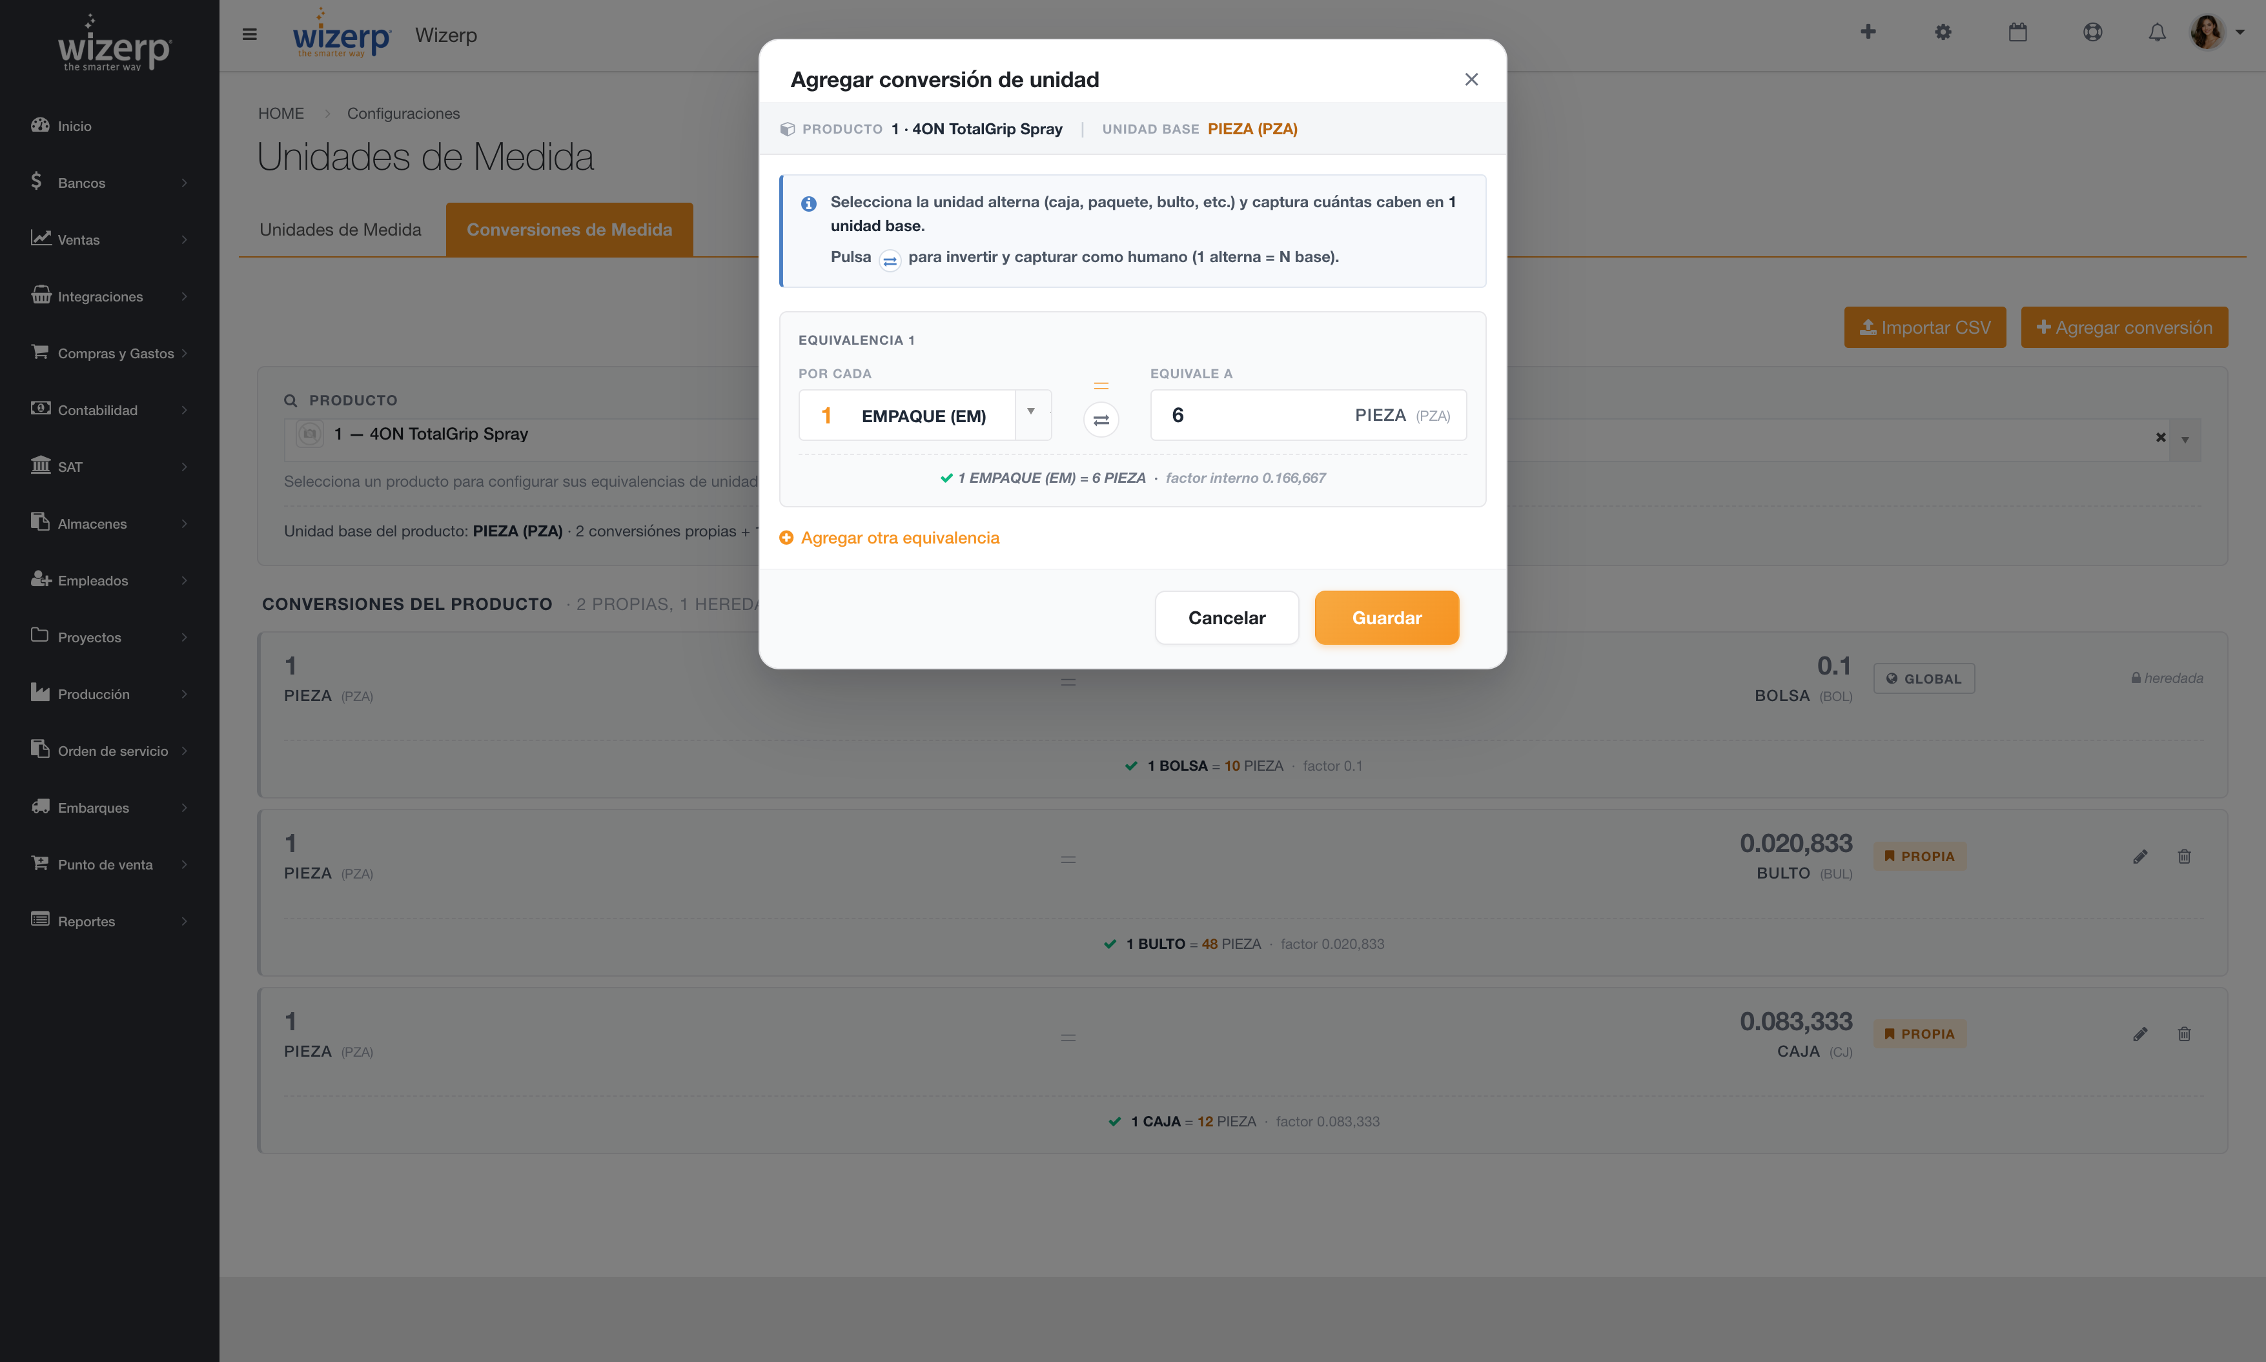Delete the BULTO conversion with trash icon
Image resolution: width=2266 pixels, height=1362 pixels.
2183,857
